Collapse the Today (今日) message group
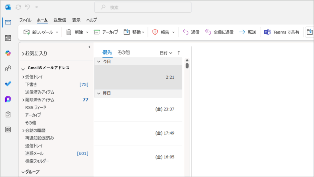 [x=99, y=61]
